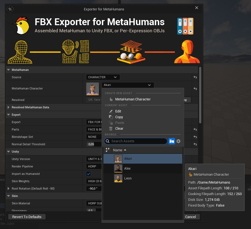Click the MetaHuman Character preview thumbnail

(93, 89)
